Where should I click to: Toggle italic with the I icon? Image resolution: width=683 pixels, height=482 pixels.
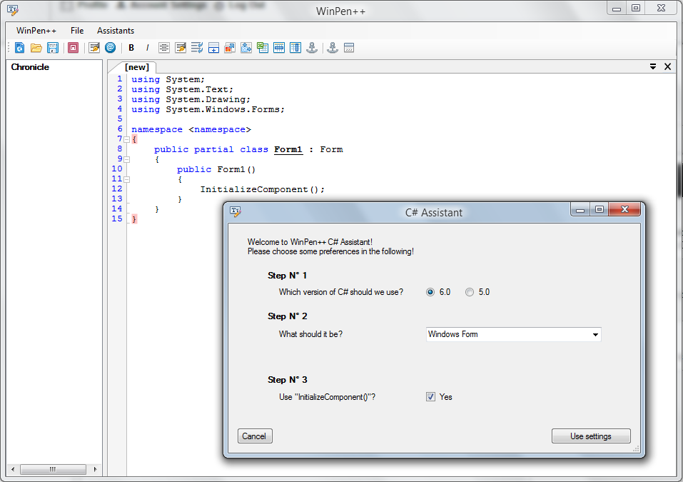pos(147,48)
